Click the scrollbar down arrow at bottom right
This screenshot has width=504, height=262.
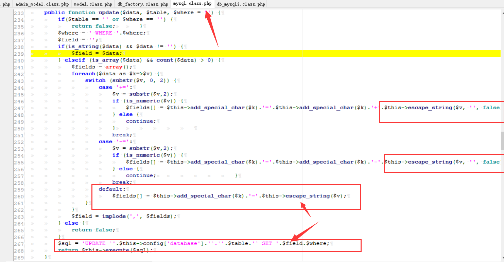click(502, 259)
